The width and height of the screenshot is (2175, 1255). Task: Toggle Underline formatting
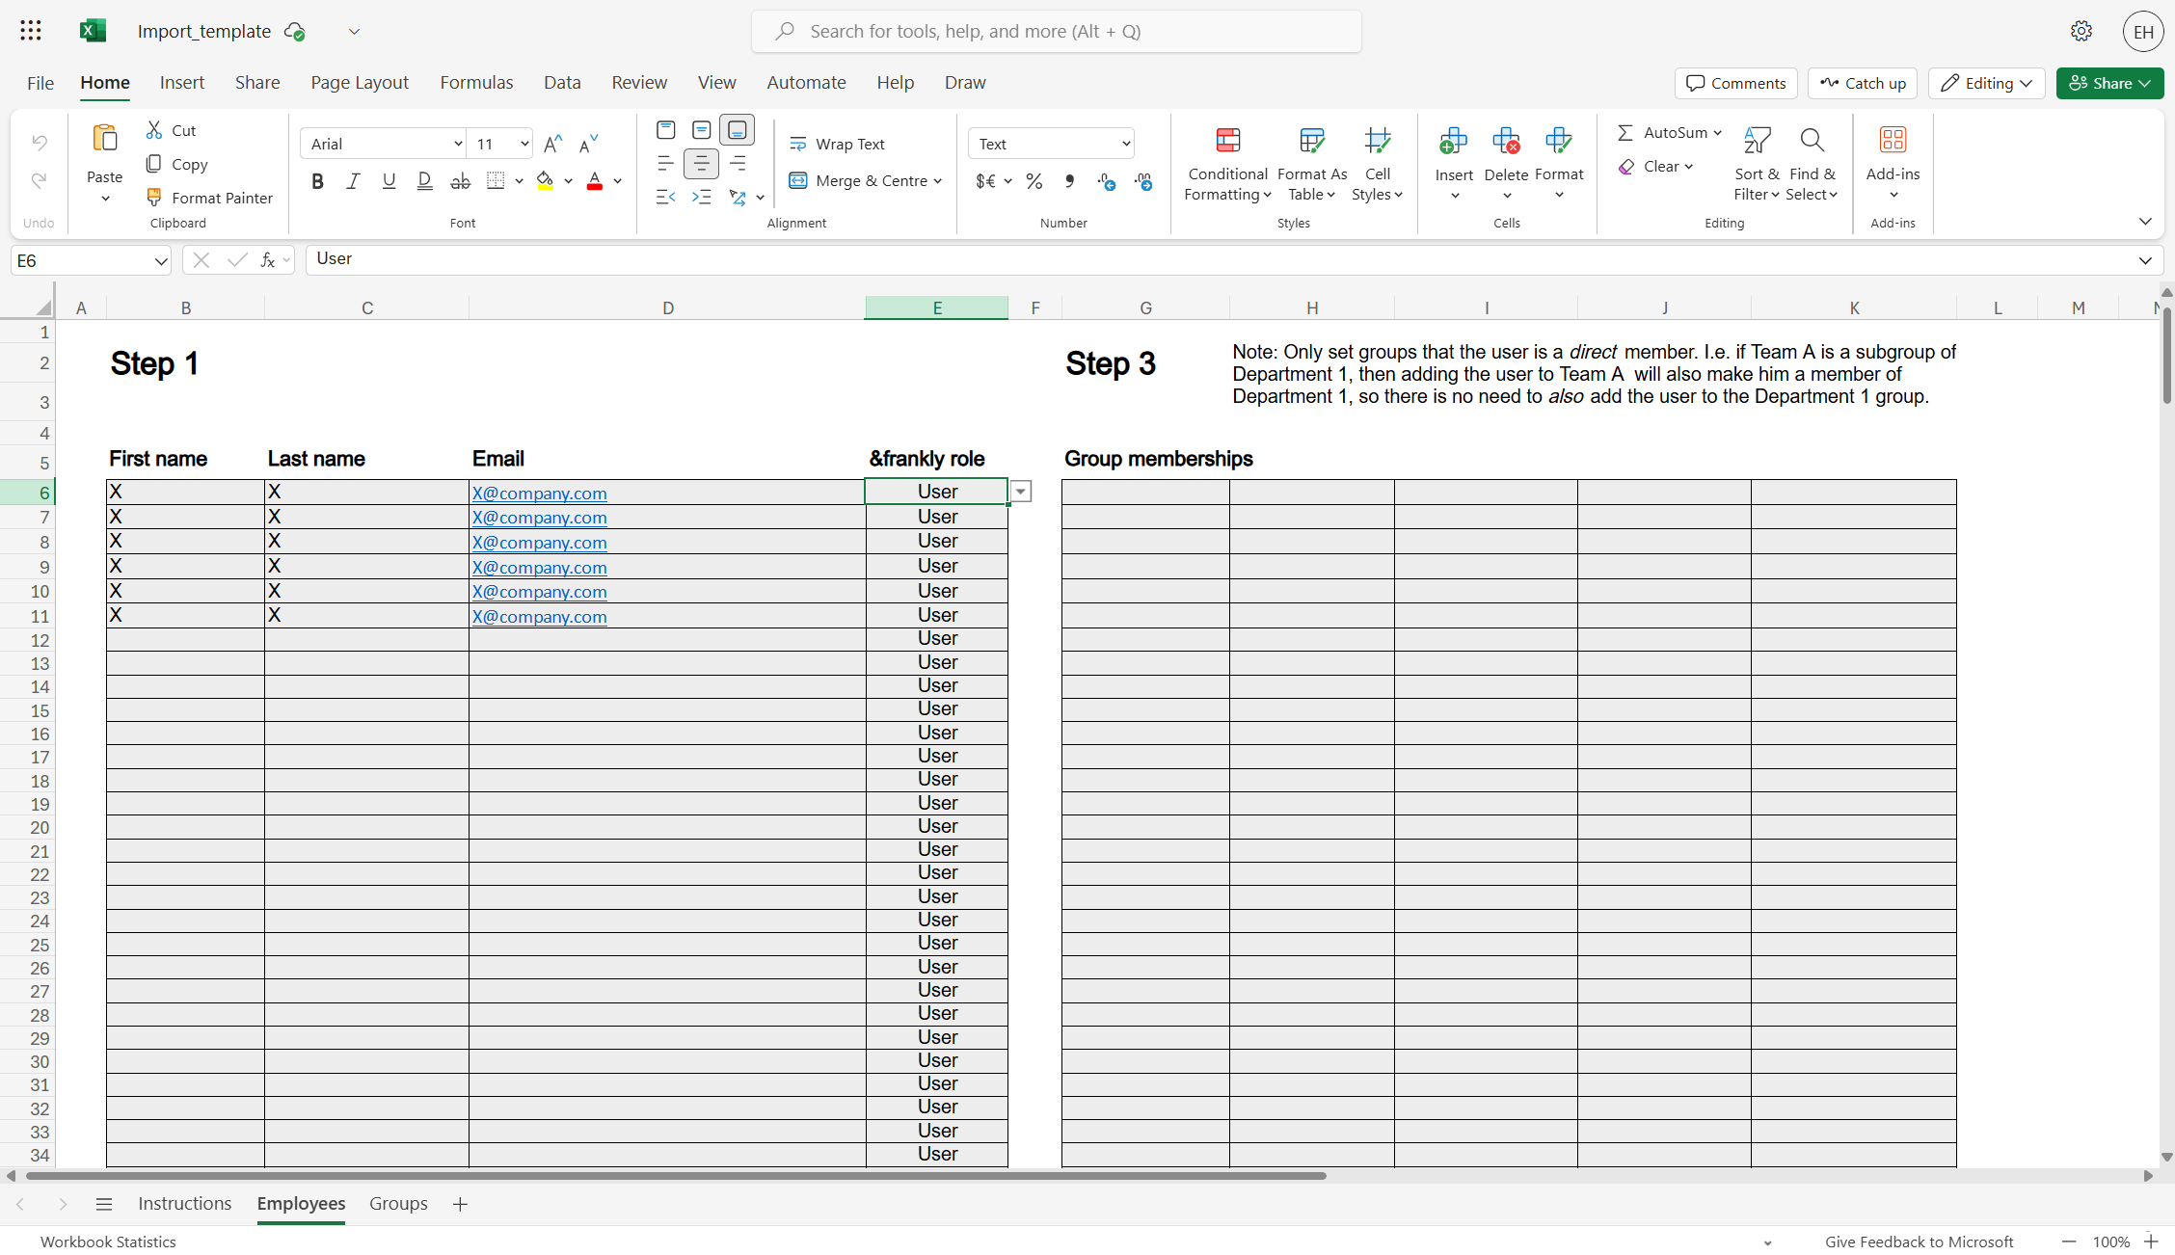[389, 181]
